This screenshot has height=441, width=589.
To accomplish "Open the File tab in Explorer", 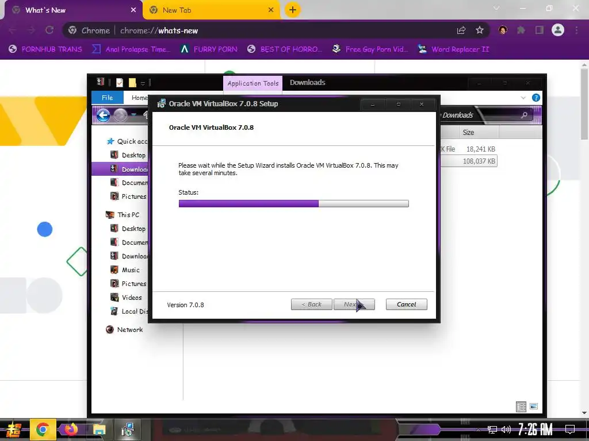I will click(107, 98).
